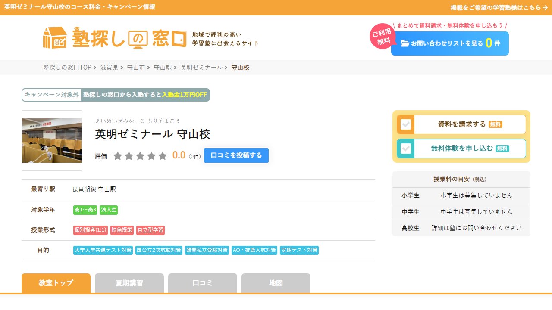552x310 pixels.
Task: Click the 映像授業 tag
Action: click(122, 230)
